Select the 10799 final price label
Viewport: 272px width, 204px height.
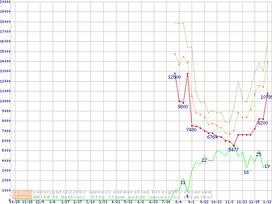click(x=266, y=97)
